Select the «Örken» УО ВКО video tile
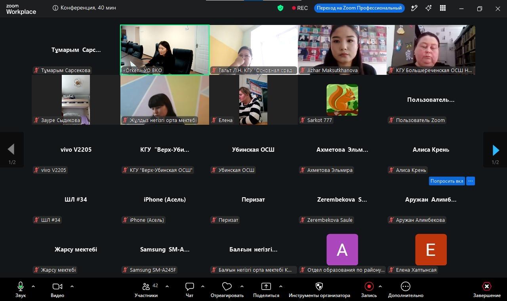This screenshot has width=507, height=301. 165,50
